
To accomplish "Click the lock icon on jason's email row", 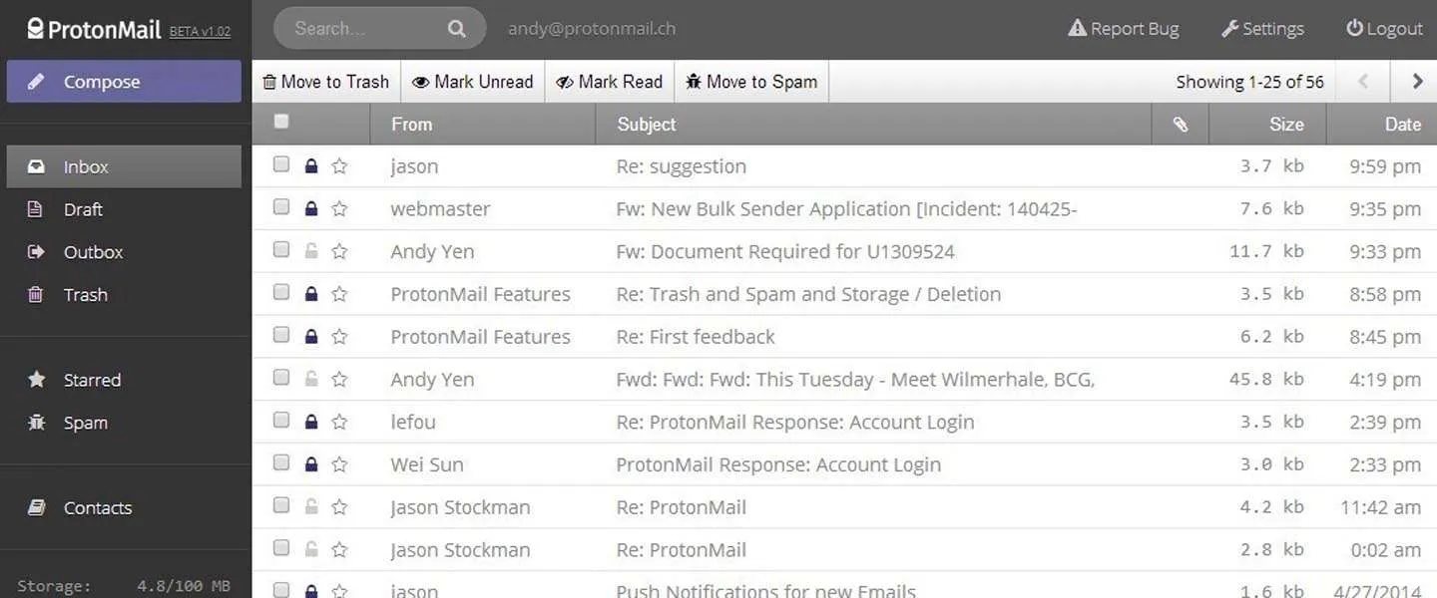I will click(x=310, y=163).
